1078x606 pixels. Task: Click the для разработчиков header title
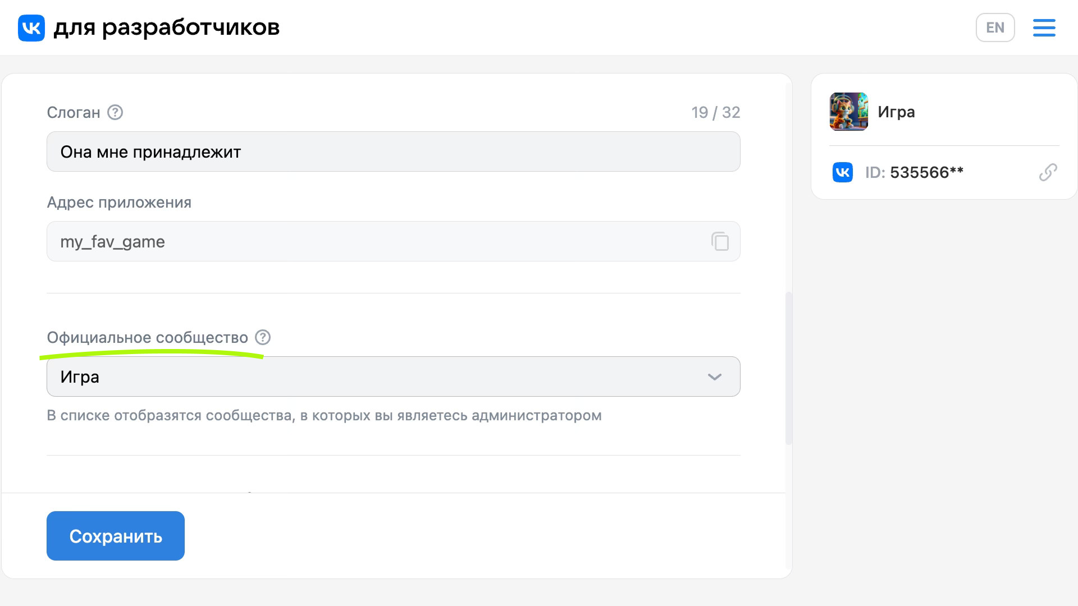[x=167, y=27]
